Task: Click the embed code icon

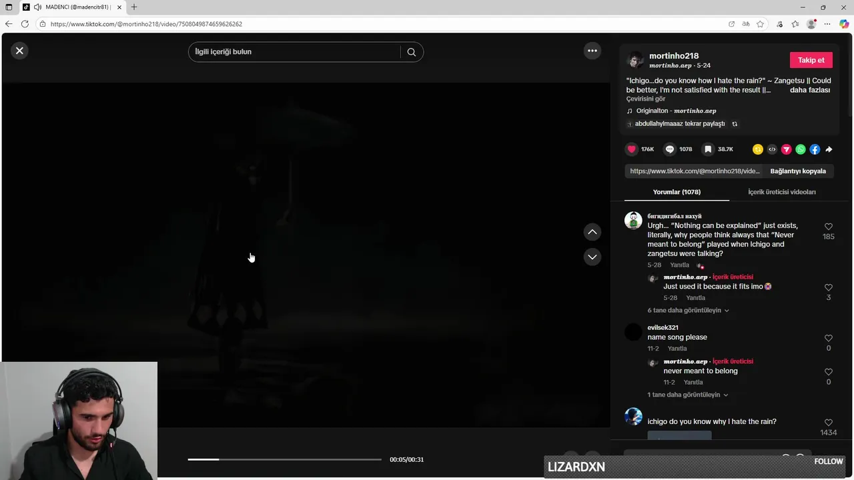Action: click(x=772, y=149)
